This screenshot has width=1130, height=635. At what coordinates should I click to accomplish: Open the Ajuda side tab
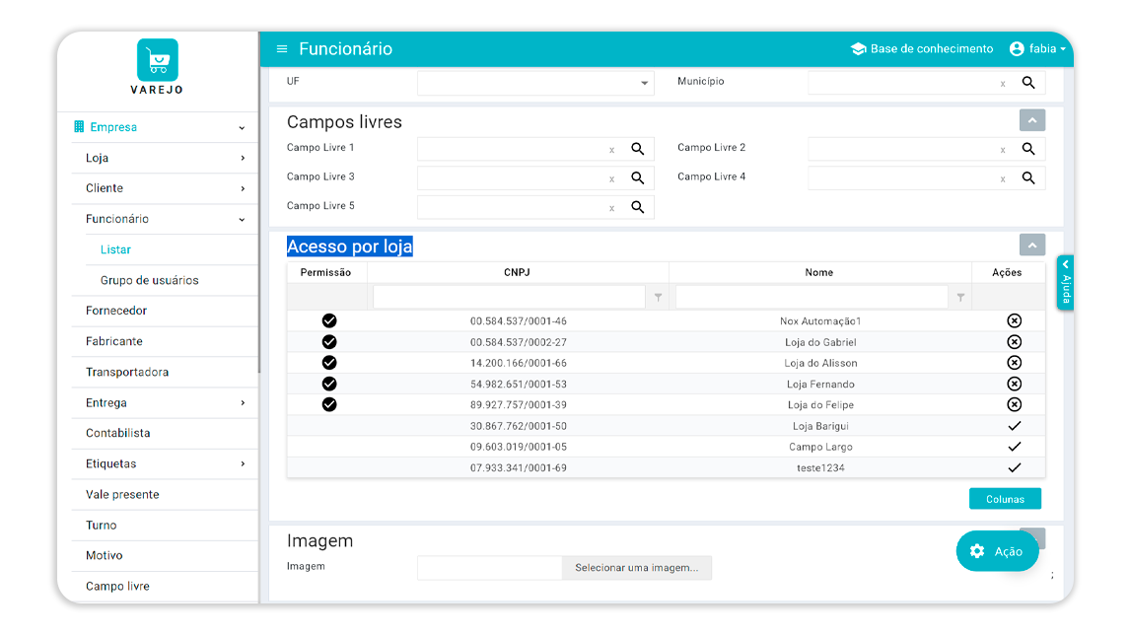[1065, 283]
